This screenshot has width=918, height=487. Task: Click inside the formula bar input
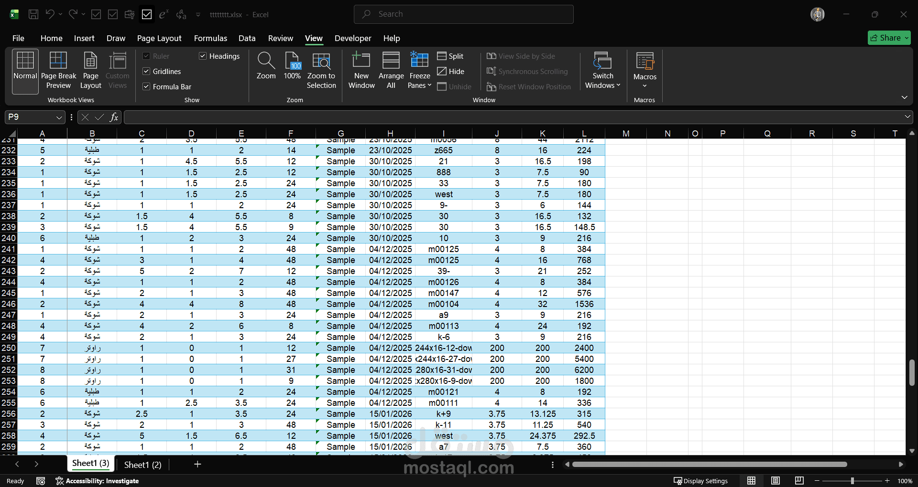[513, 117]
